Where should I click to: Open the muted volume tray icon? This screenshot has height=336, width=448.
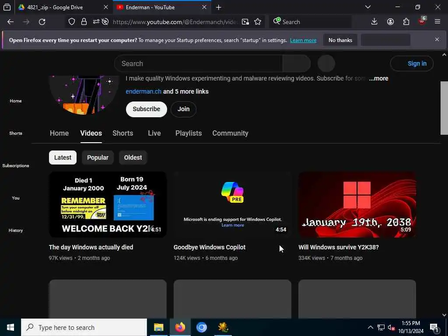(x=392, y=327)
